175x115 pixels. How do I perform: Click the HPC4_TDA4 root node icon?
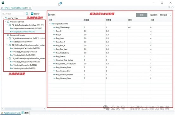click(x=6, y=18)
